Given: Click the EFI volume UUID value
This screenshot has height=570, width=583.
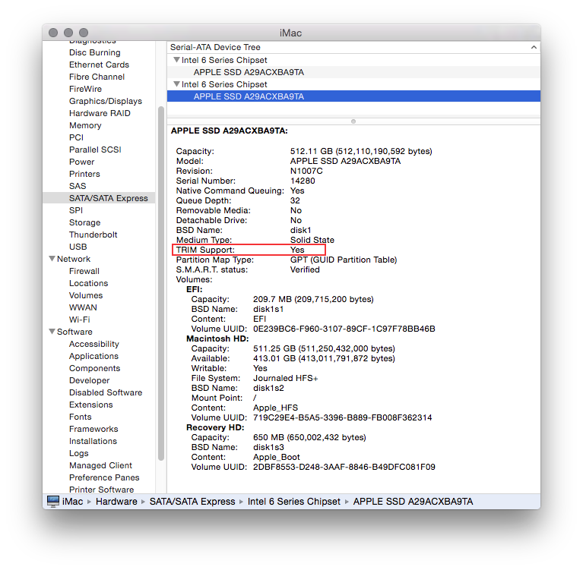Looking at the screenshot, I should [x=344, y=329].
